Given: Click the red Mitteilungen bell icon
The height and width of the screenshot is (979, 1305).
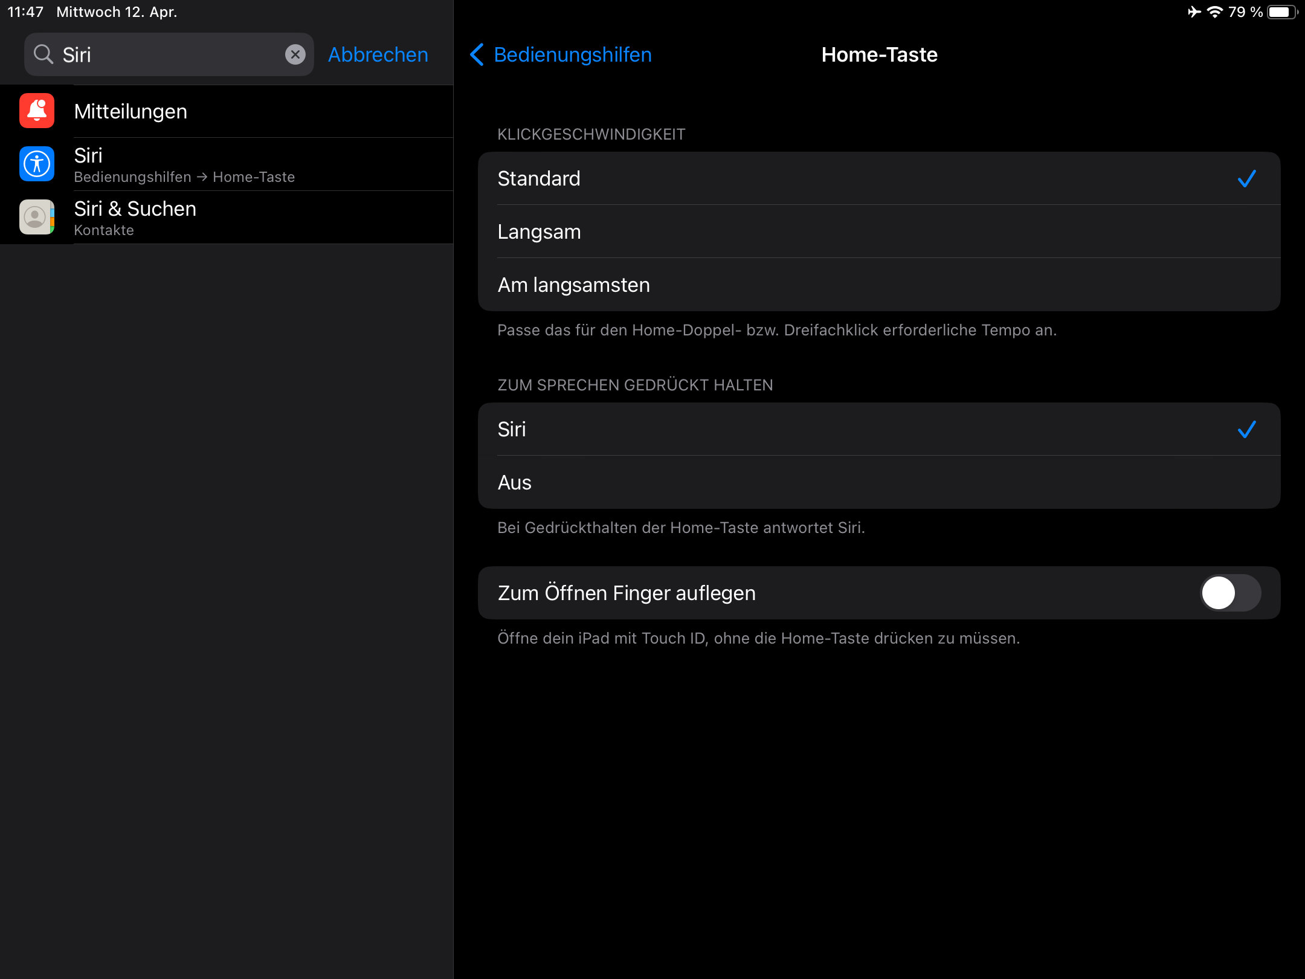Looking at the screenshot, I should [x=37, y=111].
